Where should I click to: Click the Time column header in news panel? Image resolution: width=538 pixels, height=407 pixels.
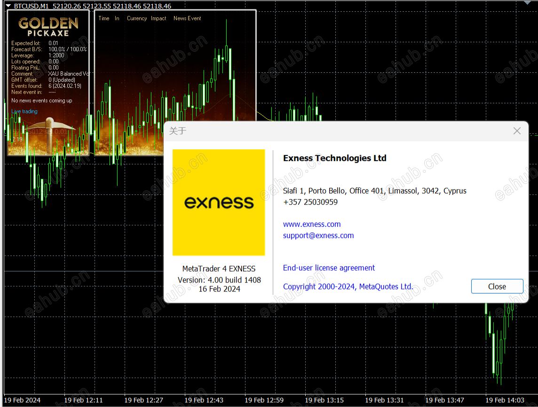click(103, 18)
